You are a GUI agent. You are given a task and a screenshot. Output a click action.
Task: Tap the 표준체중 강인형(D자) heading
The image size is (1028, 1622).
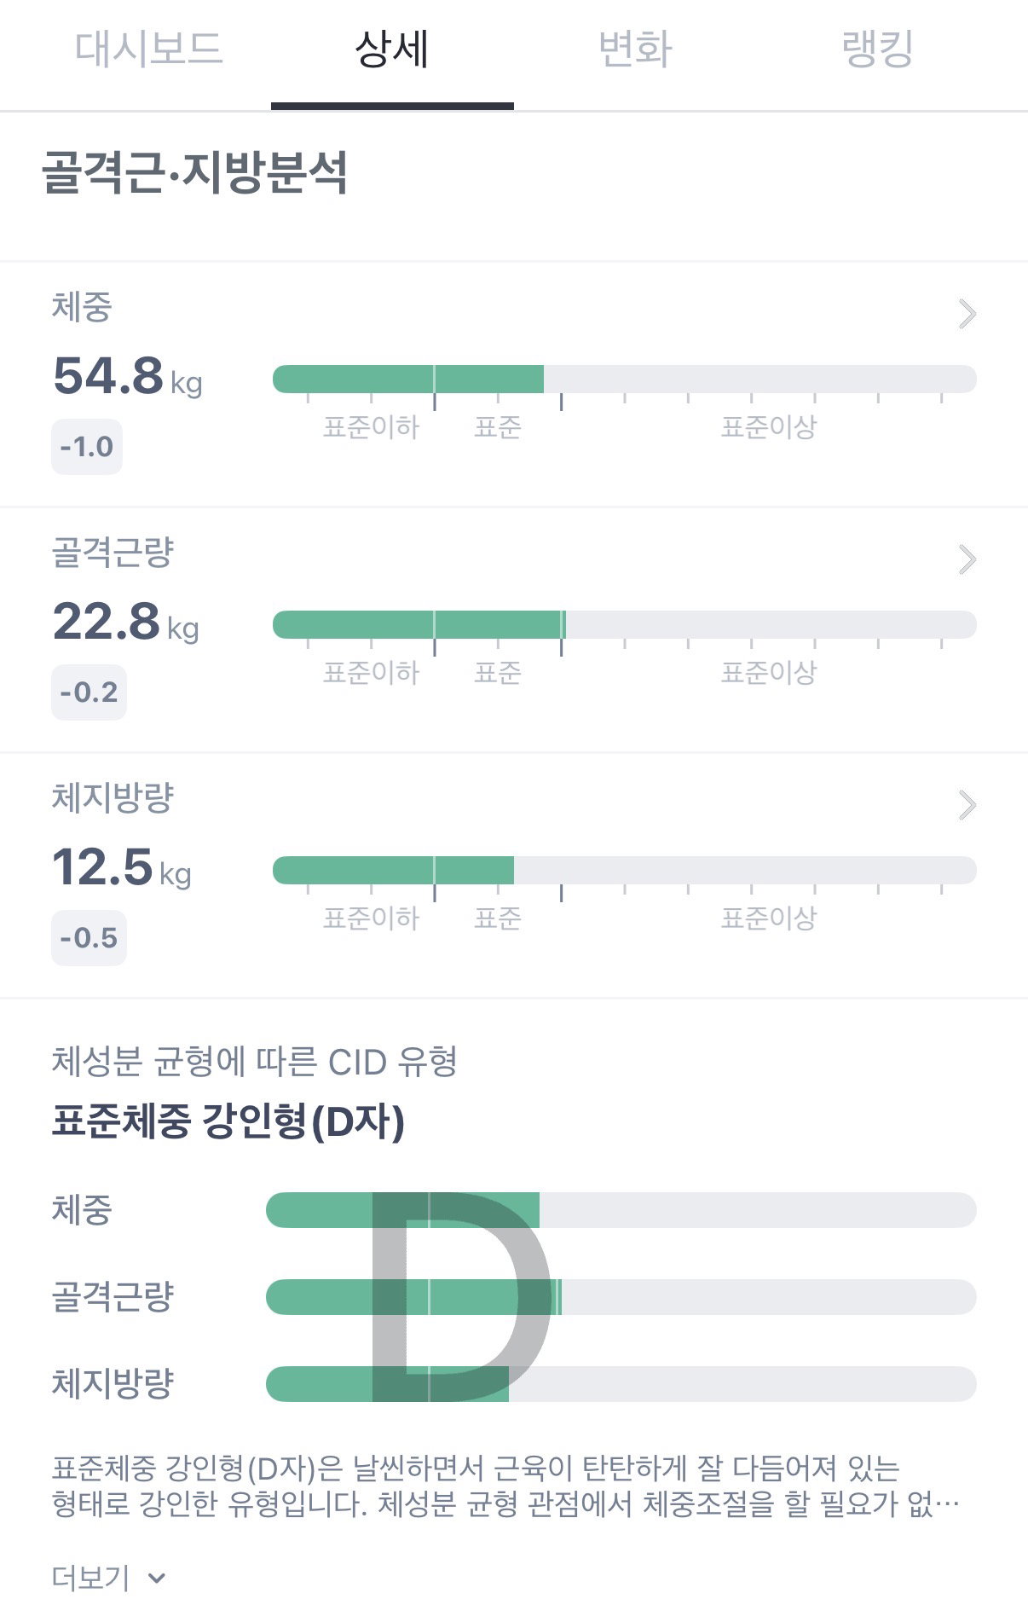pyautogui.click(x=228, y=1121)
